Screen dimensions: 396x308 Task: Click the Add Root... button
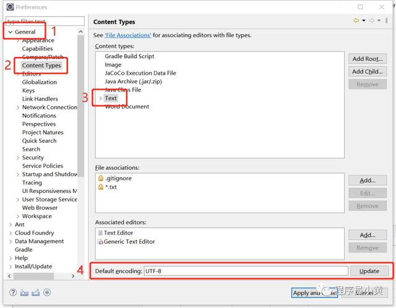368,59
